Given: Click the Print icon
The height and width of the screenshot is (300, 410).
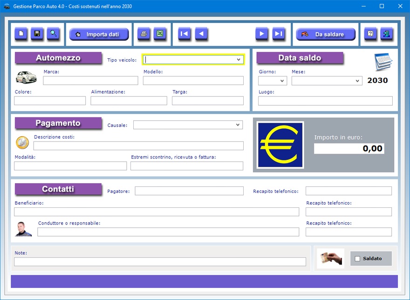Looking at the screenshot, I should pos(143,34).
